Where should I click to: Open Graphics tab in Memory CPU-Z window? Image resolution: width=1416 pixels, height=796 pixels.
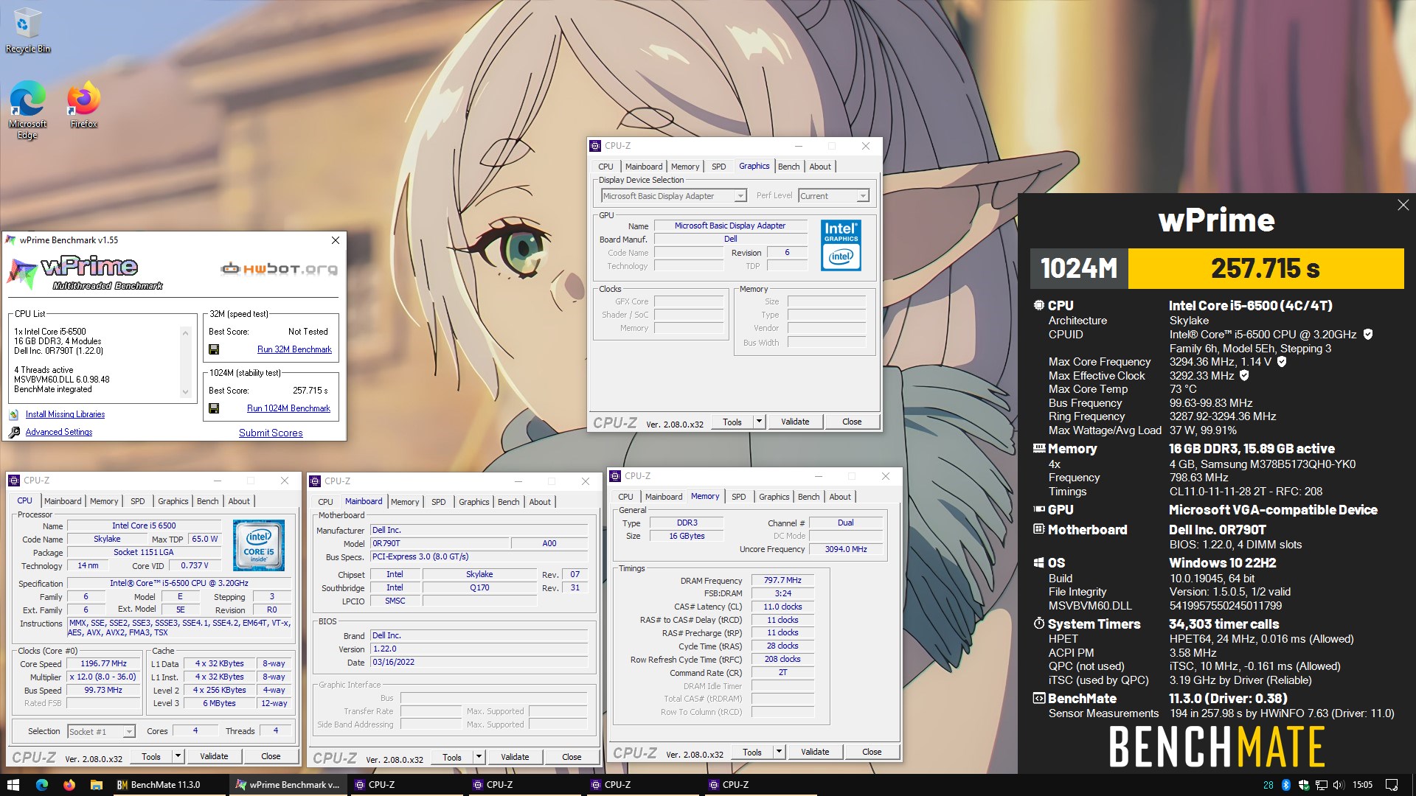coord(774,497)
